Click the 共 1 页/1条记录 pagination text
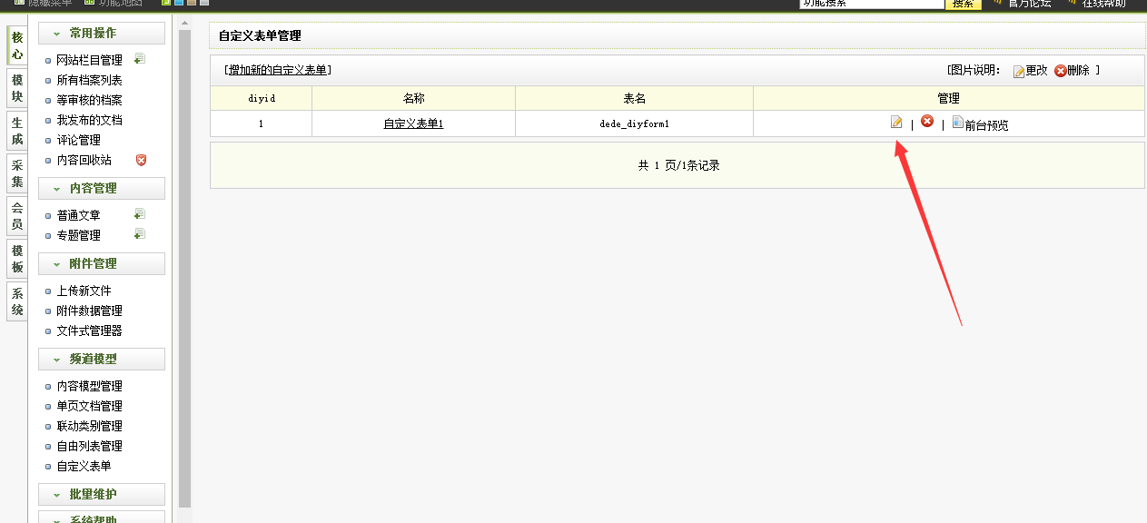This screenshot has width=1147, height=523. pos(678,165)
